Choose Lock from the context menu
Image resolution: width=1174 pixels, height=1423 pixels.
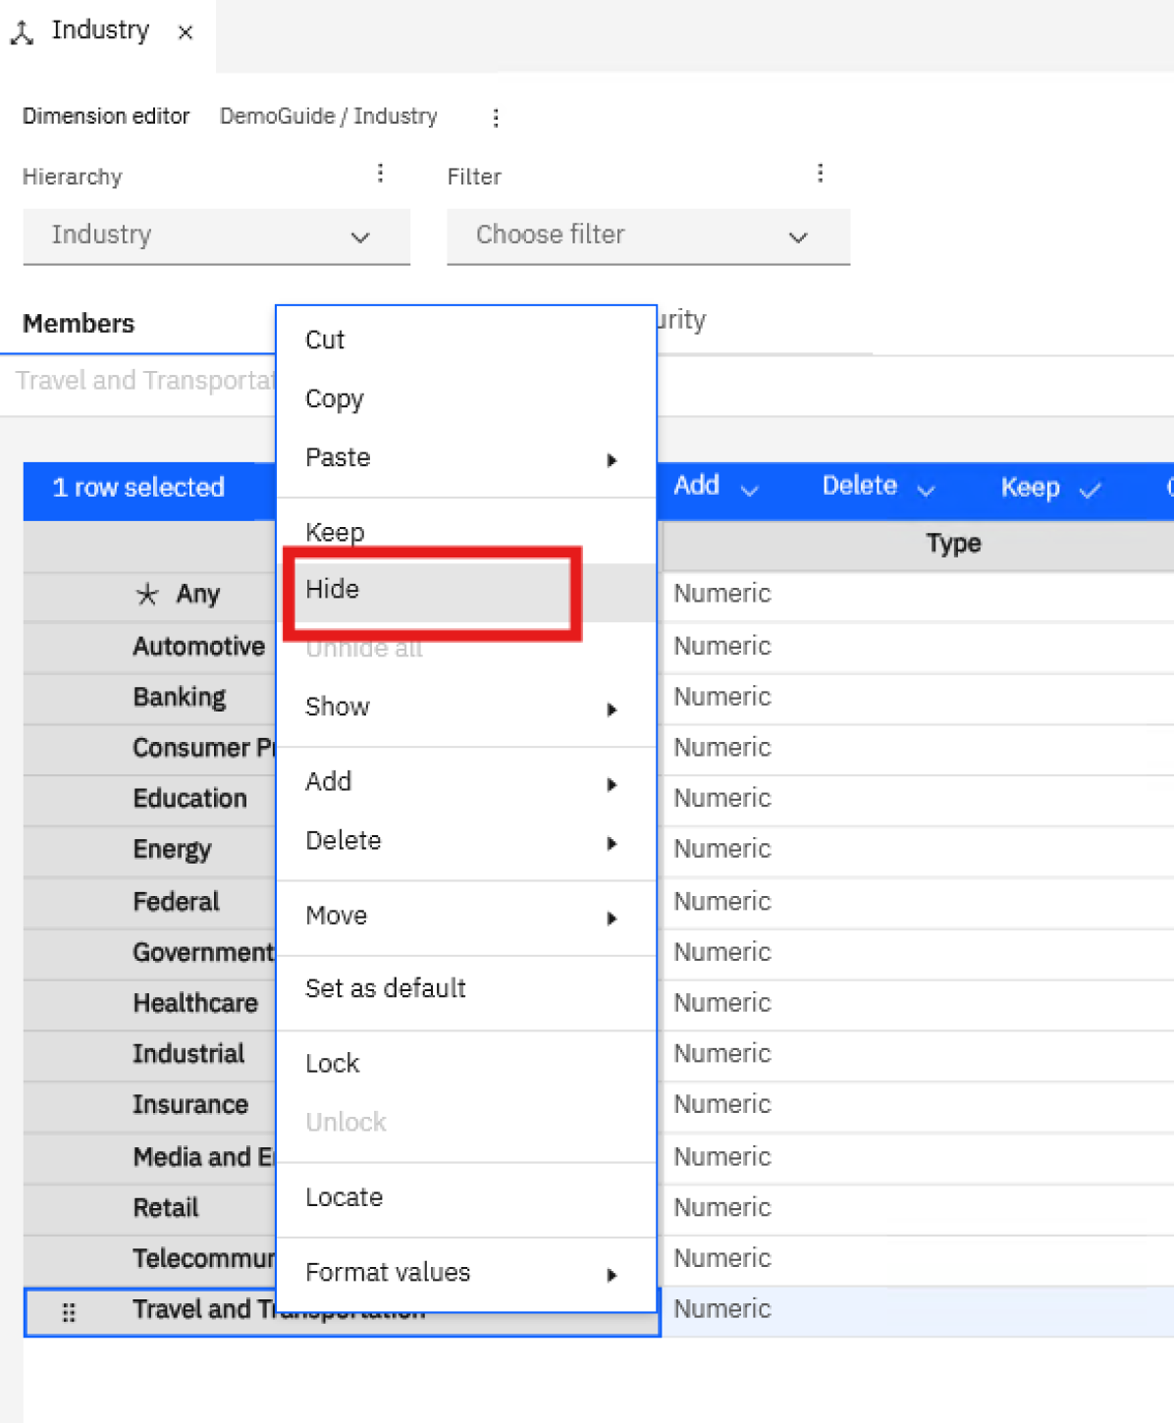click(466, 1064)
